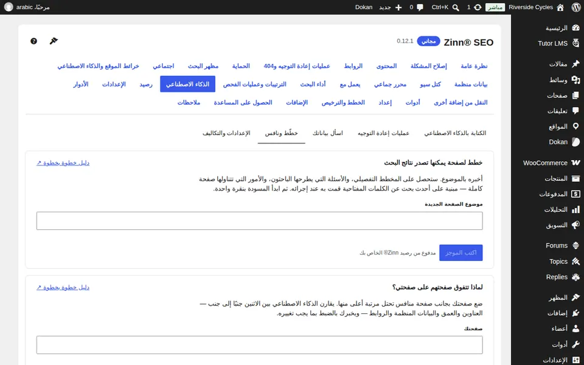Screen dimensions: 584x365
Task: Open الحماية tab
Action: tap(241, 66)
